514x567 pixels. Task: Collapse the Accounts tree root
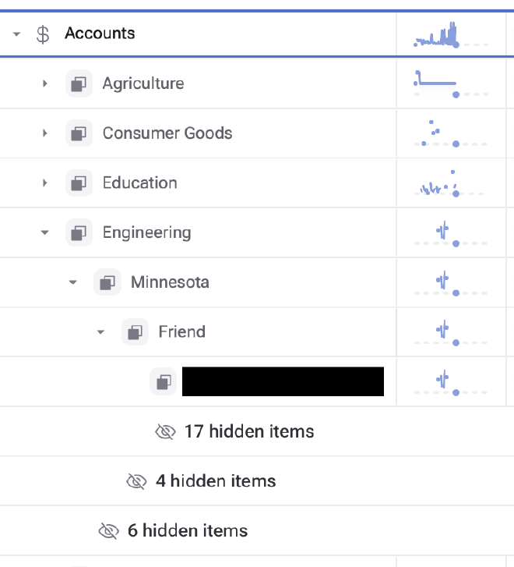point(17,34)
